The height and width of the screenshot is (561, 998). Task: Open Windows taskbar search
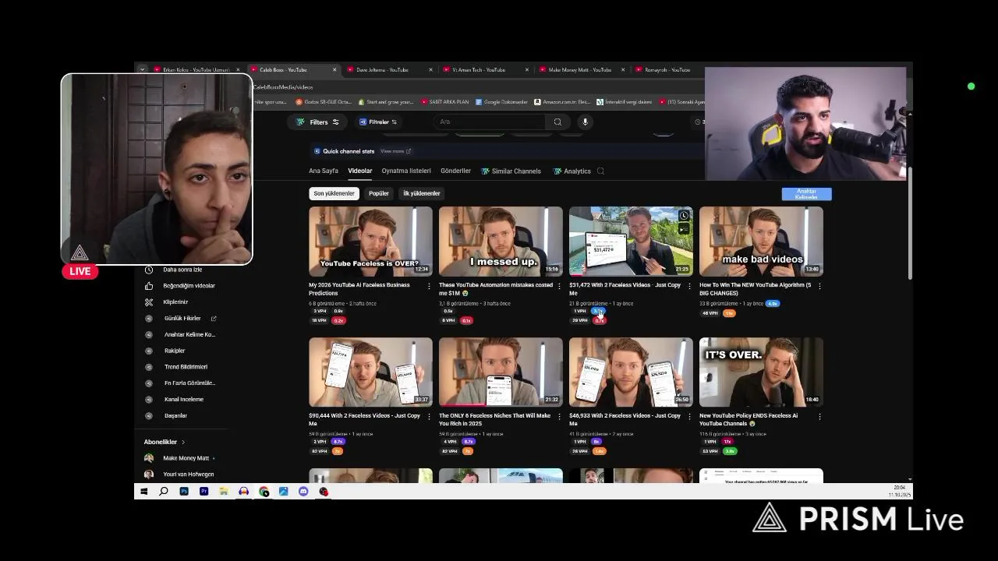point(164,492)
